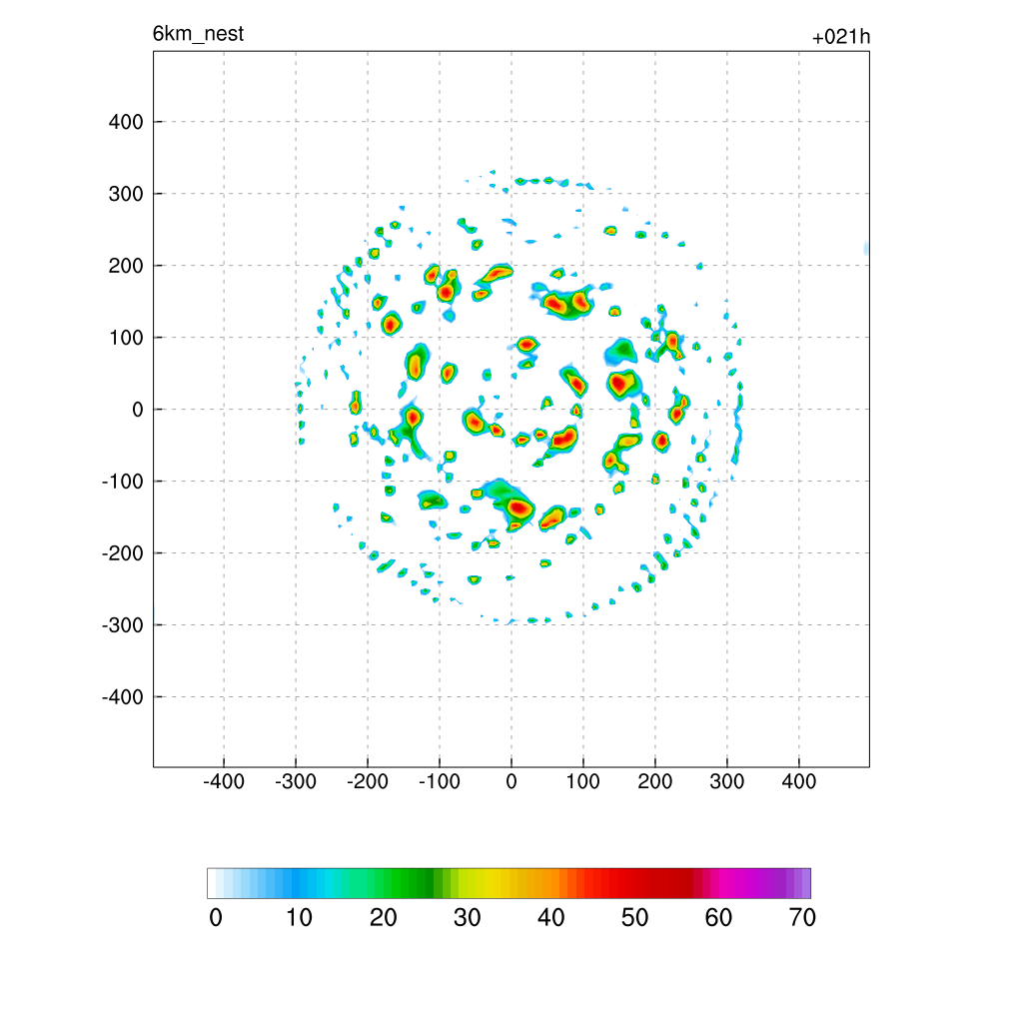Select the y-axis tick label "100"

click(126, 338)
